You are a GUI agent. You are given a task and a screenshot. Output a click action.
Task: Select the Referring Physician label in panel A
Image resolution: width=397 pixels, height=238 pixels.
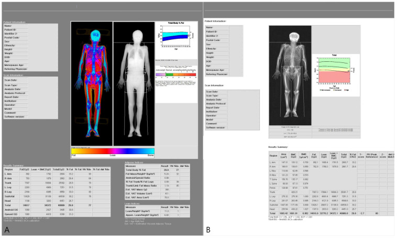point(16,69)
